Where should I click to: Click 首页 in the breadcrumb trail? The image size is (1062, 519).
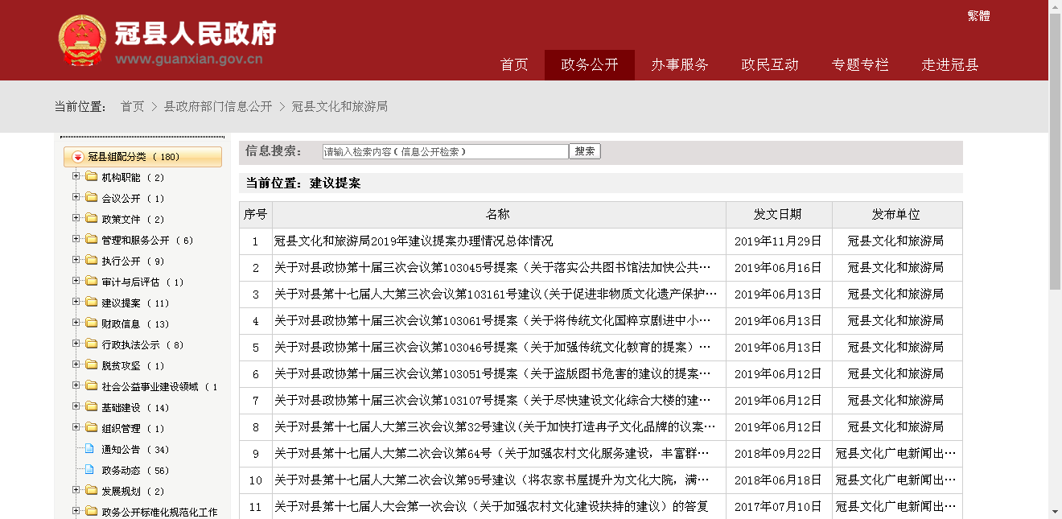coord(133,106)
